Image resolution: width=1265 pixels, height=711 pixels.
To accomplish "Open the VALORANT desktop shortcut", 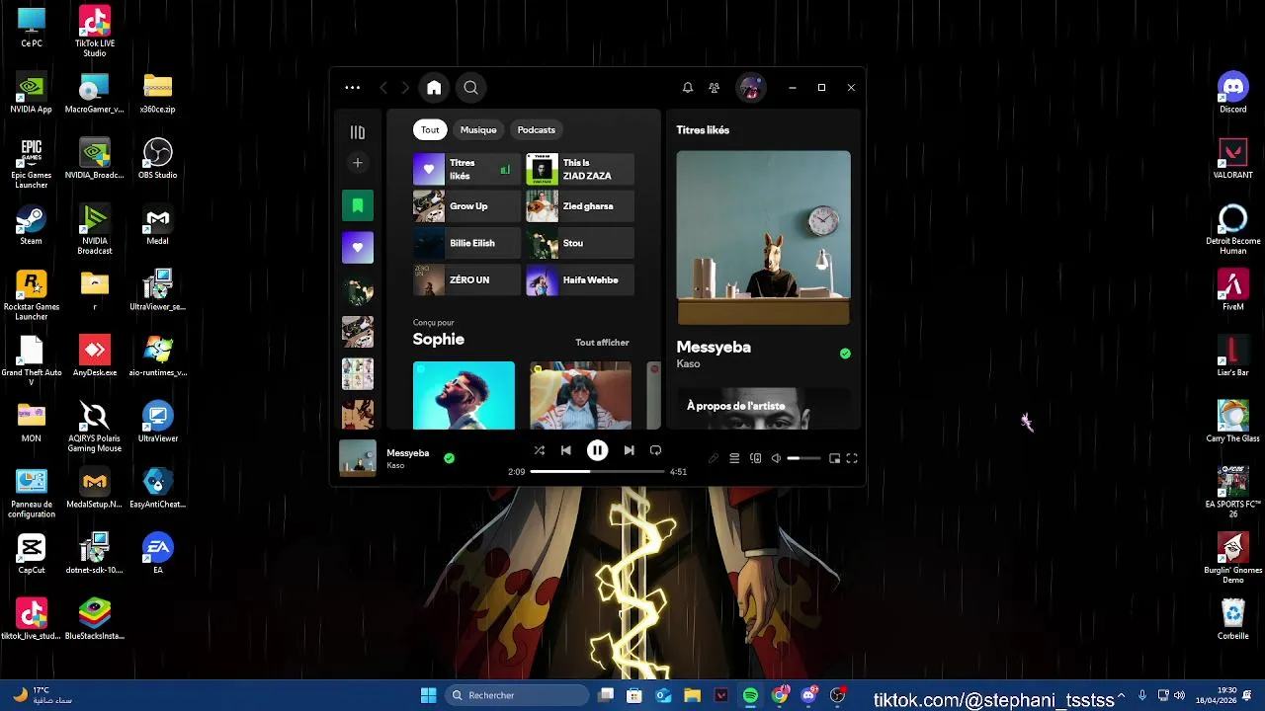I will point(1232,159).
